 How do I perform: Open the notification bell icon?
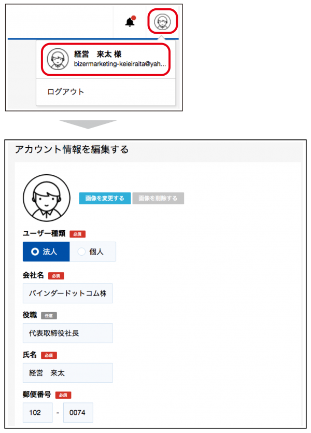click(x=130, y=22)
